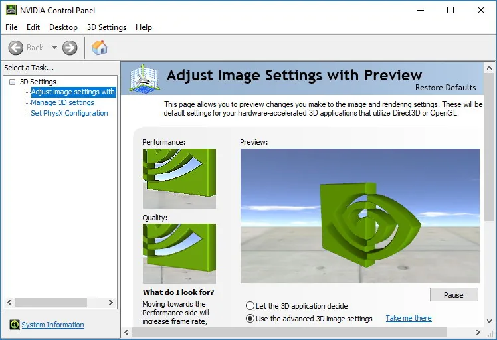Open the Desktop menu
Image resolution: width=497 pixels, height=340 pixels.
click(x=63, y=27)
